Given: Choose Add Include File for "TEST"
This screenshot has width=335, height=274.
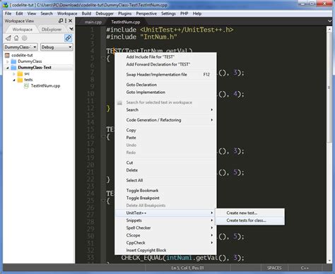Looking at the screenshot, I should pyautogui.click(x=165, y=57).
